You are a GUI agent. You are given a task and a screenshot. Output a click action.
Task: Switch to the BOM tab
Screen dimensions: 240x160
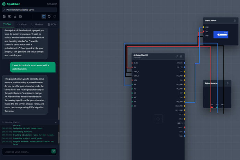52,25
